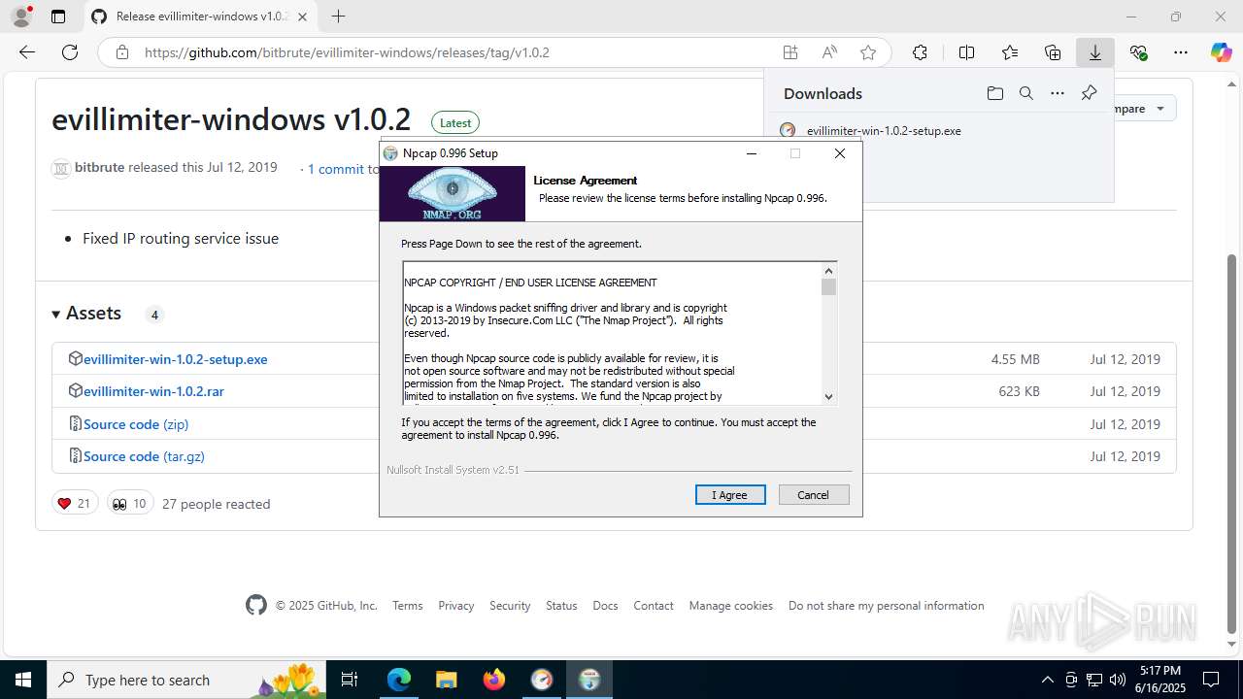Open footer Privacy link
1243x699 pixels.
coord(455,605)
